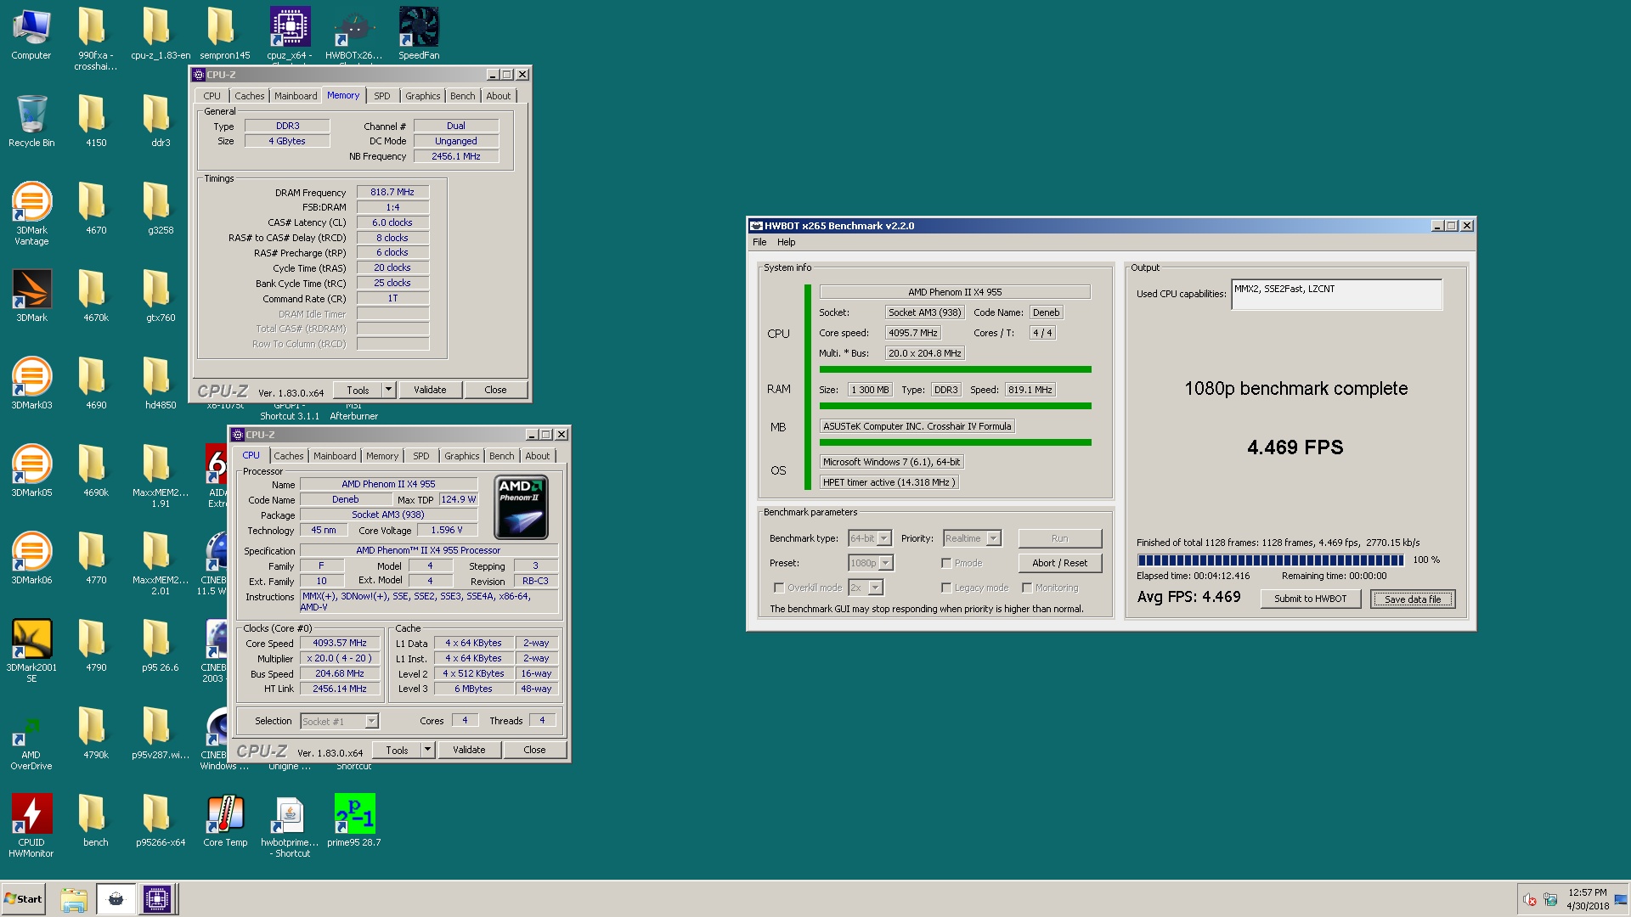Switch to Bench tab in lower CPU-Z window

click(502, 456)
